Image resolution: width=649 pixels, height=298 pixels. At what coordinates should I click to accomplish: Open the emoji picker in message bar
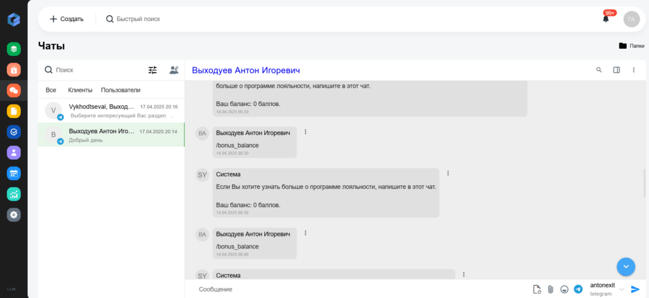click(x=564, y=289)
